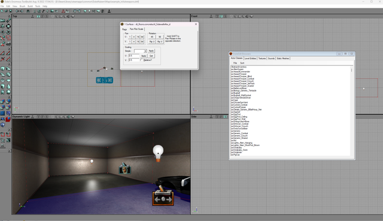Toggle realtime preview in Side viewport
This screenshot has height=221, width=383.
pyautogui.click(x=211, y=117)
